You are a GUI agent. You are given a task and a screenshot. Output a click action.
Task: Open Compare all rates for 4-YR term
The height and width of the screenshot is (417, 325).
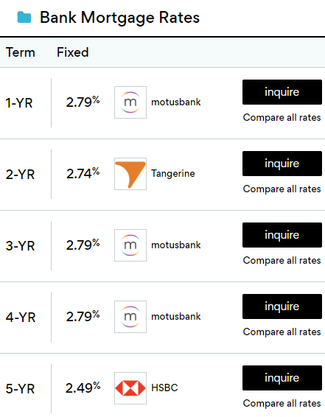tap(282, 332)
